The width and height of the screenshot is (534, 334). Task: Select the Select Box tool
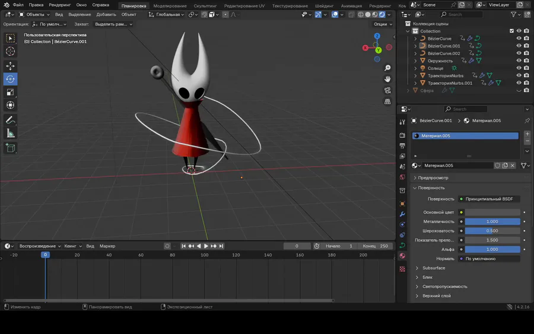click(10, 39)
